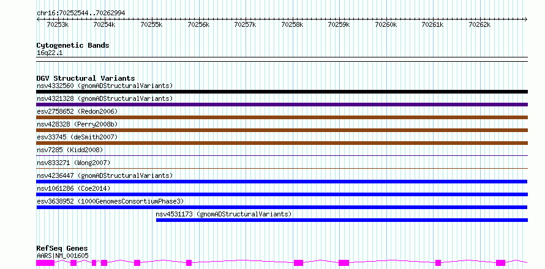Viewport: 545px width, 269px height.
Task: Click the blue nsv1061286 variant bar
Action: pyautogui.click(x=282, y=194)
